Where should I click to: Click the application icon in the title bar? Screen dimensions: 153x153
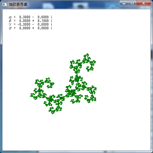pyautogui.click(x=5, y=5)
